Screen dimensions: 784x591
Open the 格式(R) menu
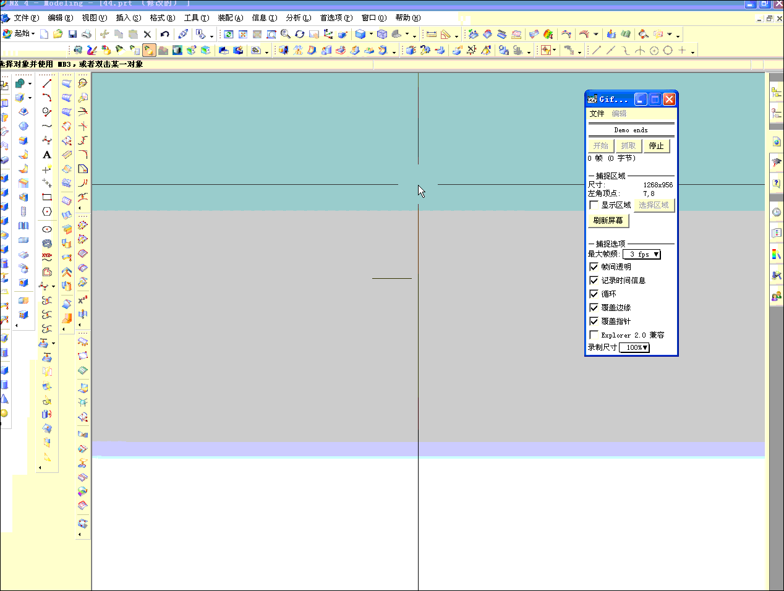pyautogui.click(x=162, y=18)
